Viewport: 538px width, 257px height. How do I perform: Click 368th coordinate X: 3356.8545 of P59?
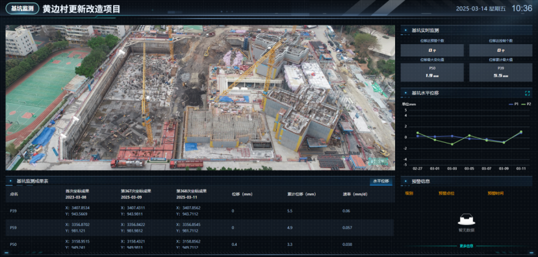point(188,225)
